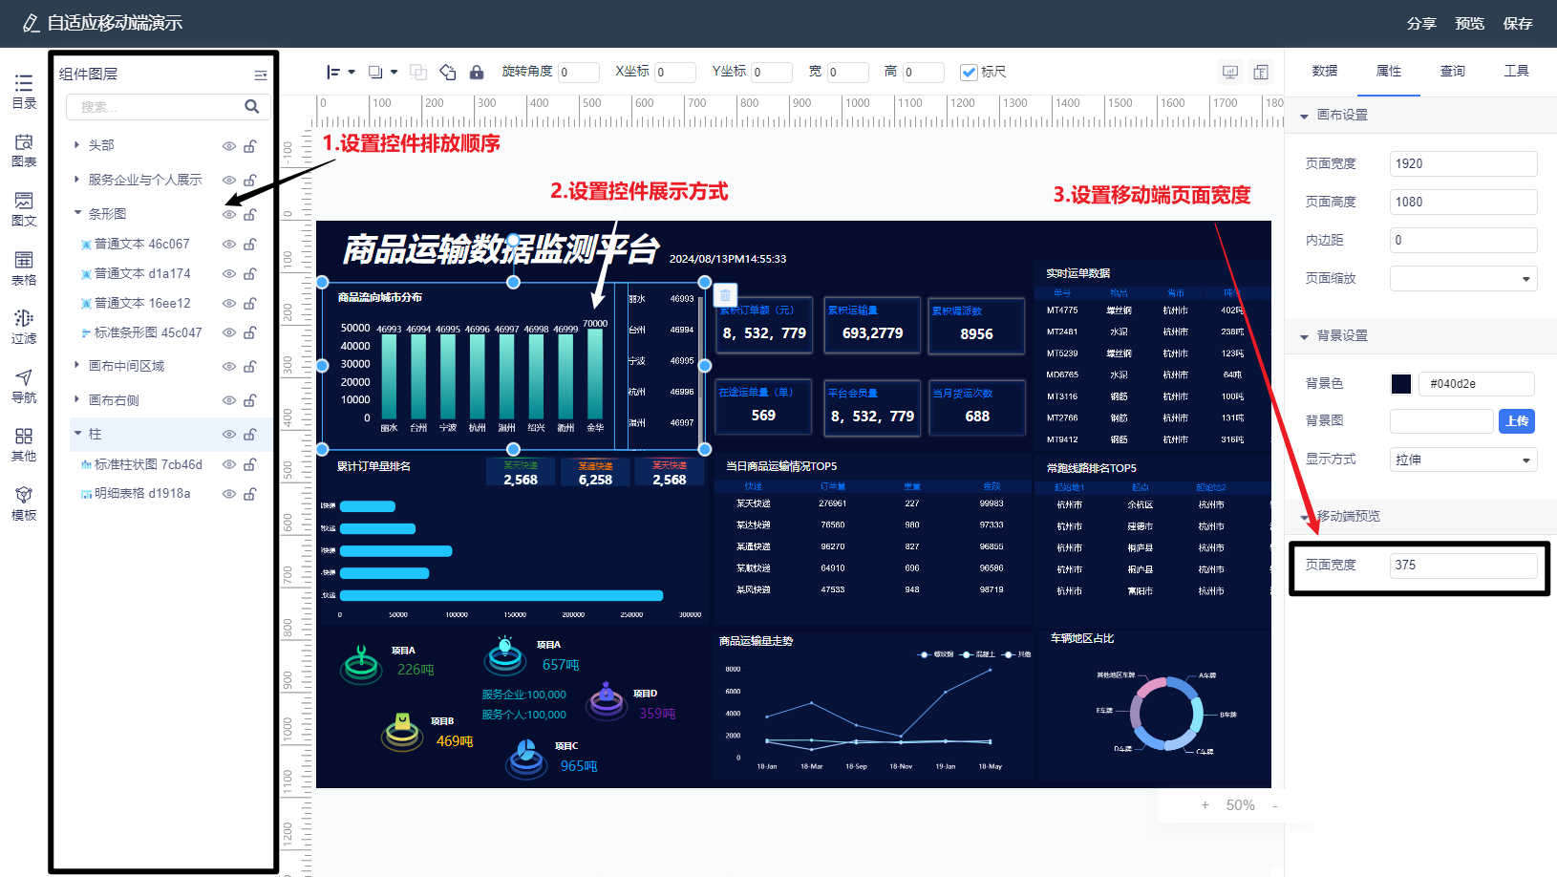Switch to the 工具 tab

tap(1517, 71)
